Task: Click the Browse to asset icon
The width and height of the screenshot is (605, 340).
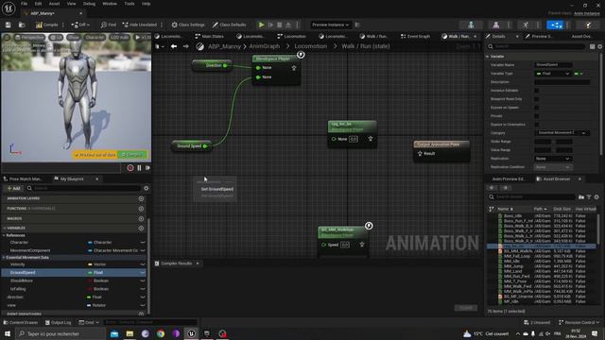Action: 22,25
